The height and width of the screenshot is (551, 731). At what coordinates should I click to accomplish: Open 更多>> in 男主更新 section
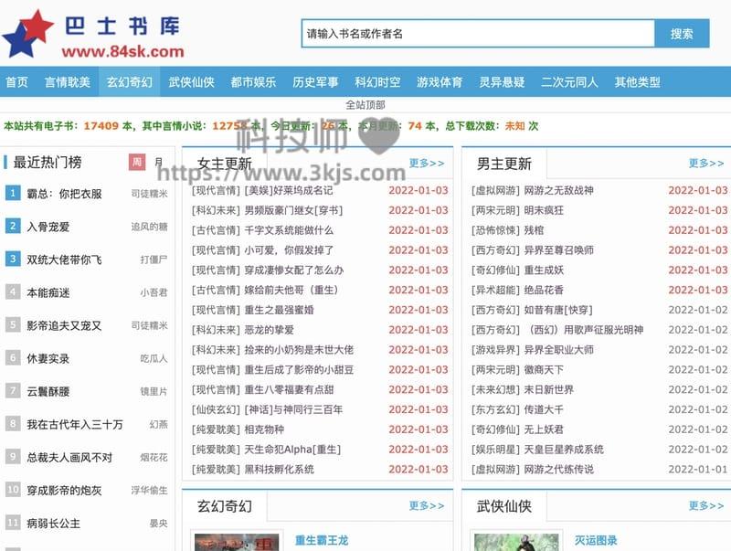click(x=706, y=164)
